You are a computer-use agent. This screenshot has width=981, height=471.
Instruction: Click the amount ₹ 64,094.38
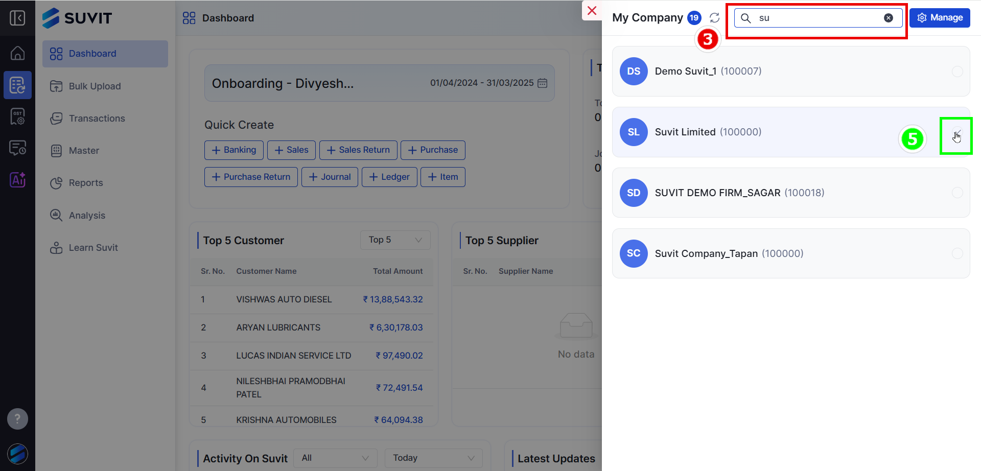(x=399, y=420)
